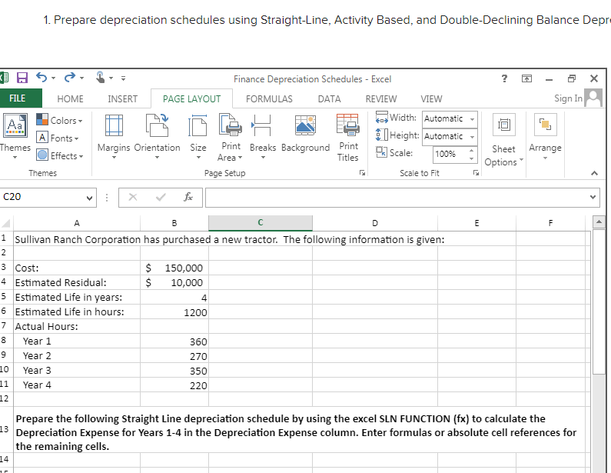Select row 8 header
Screen dimensions: 611x473
pos(5,341)
